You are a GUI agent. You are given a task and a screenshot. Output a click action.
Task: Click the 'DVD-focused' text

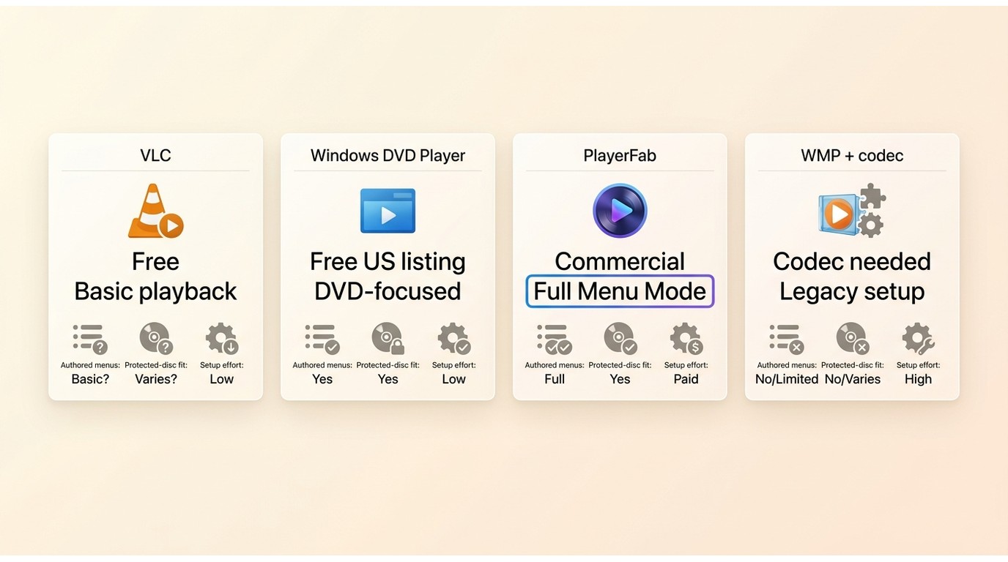point(388,291)
